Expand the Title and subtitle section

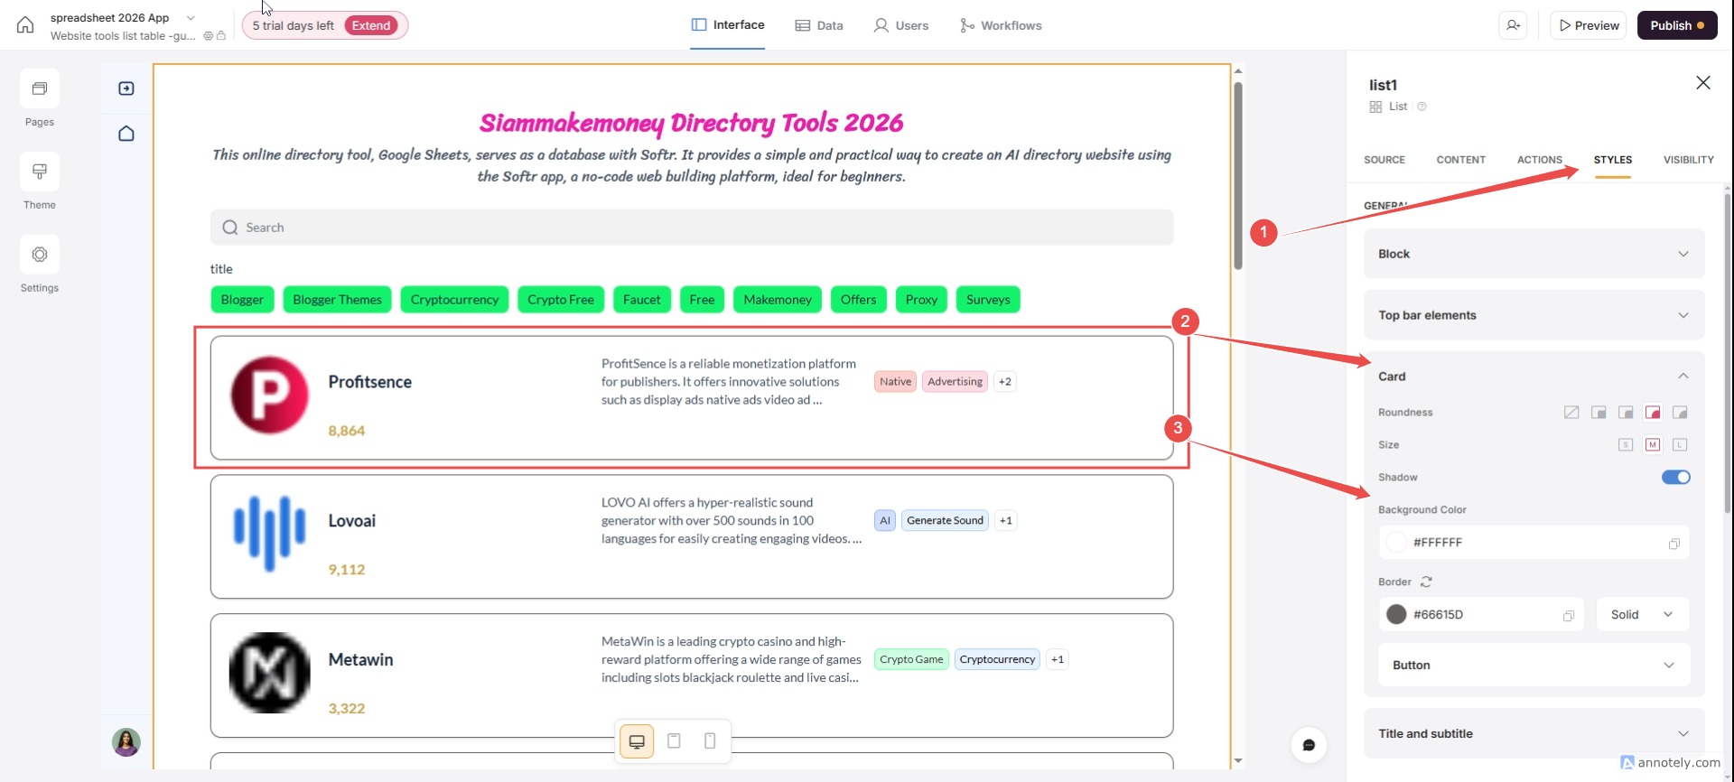pyautogui.click(x=1534, y=733)
